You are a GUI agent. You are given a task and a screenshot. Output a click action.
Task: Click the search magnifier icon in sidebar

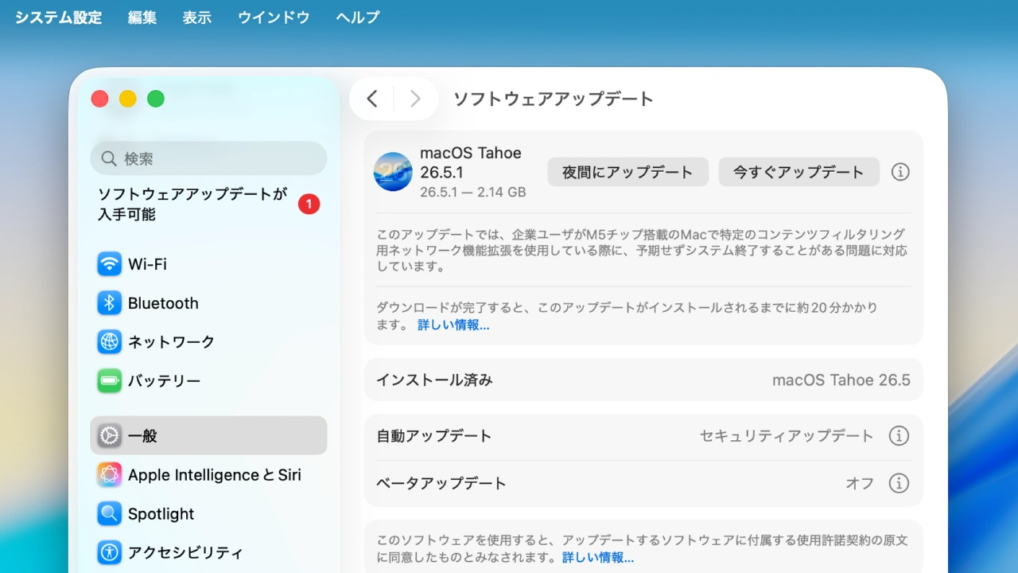tap(110, 159)
